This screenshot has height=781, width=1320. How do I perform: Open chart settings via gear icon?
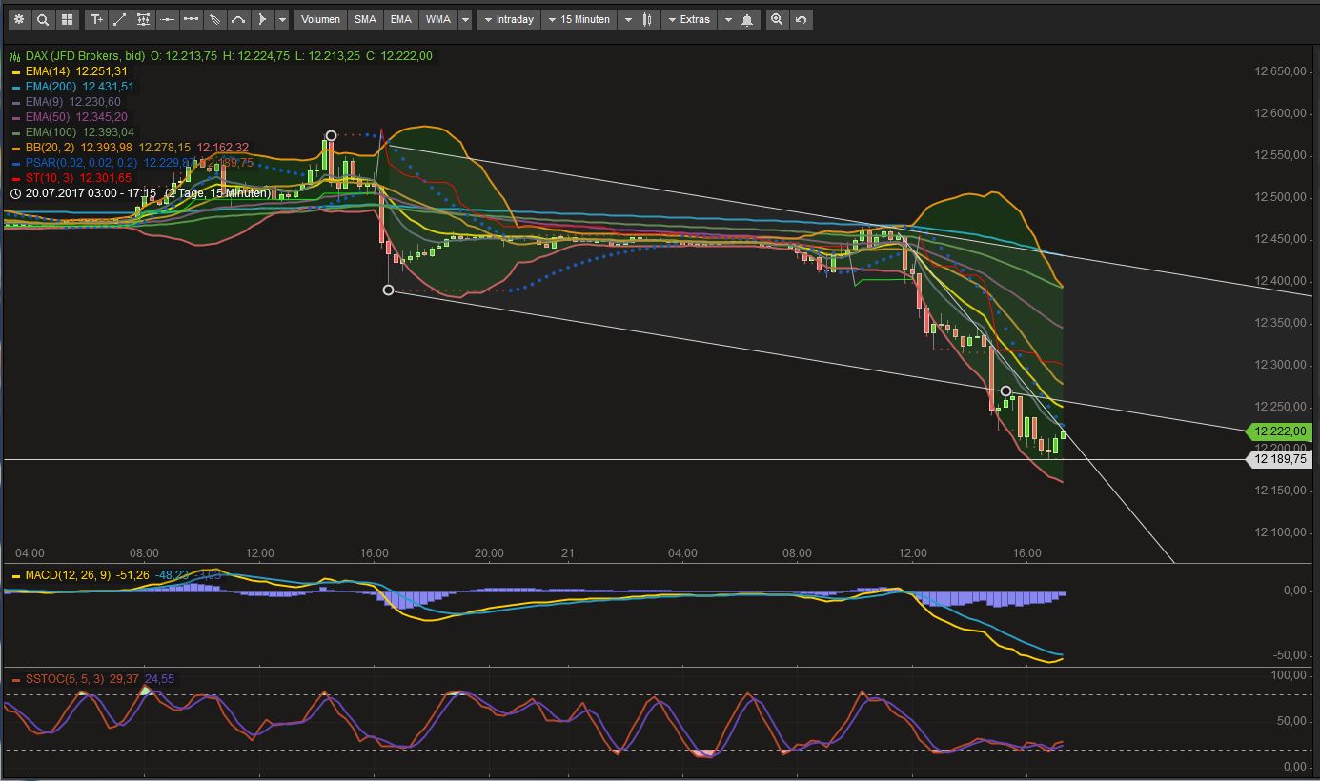pos(19,19)
